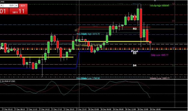Click the chart shift triangle on the top edge
This screenshot has height=111, width=188.
click(x=155, y=1)
